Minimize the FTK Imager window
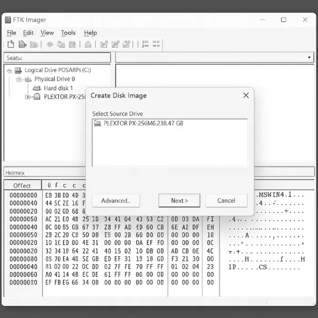 [x=263, y=20]
